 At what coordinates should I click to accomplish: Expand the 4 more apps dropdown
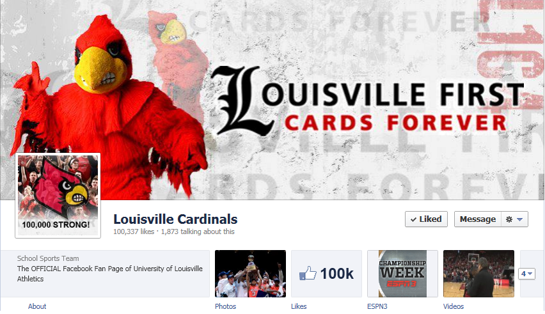pyautogui.click(x=526, y=274)
